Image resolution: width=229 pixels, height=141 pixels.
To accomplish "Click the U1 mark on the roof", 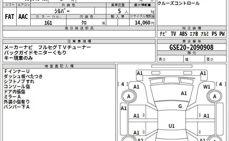I will coord(171,126).
